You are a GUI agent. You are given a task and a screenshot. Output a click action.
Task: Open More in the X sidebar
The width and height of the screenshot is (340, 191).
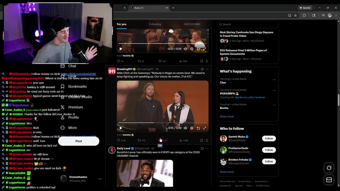click(68, 128)
